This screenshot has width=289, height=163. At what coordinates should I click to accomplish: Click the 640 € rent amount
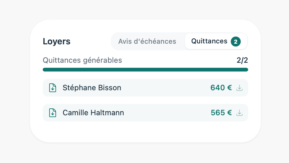[221, 88]
